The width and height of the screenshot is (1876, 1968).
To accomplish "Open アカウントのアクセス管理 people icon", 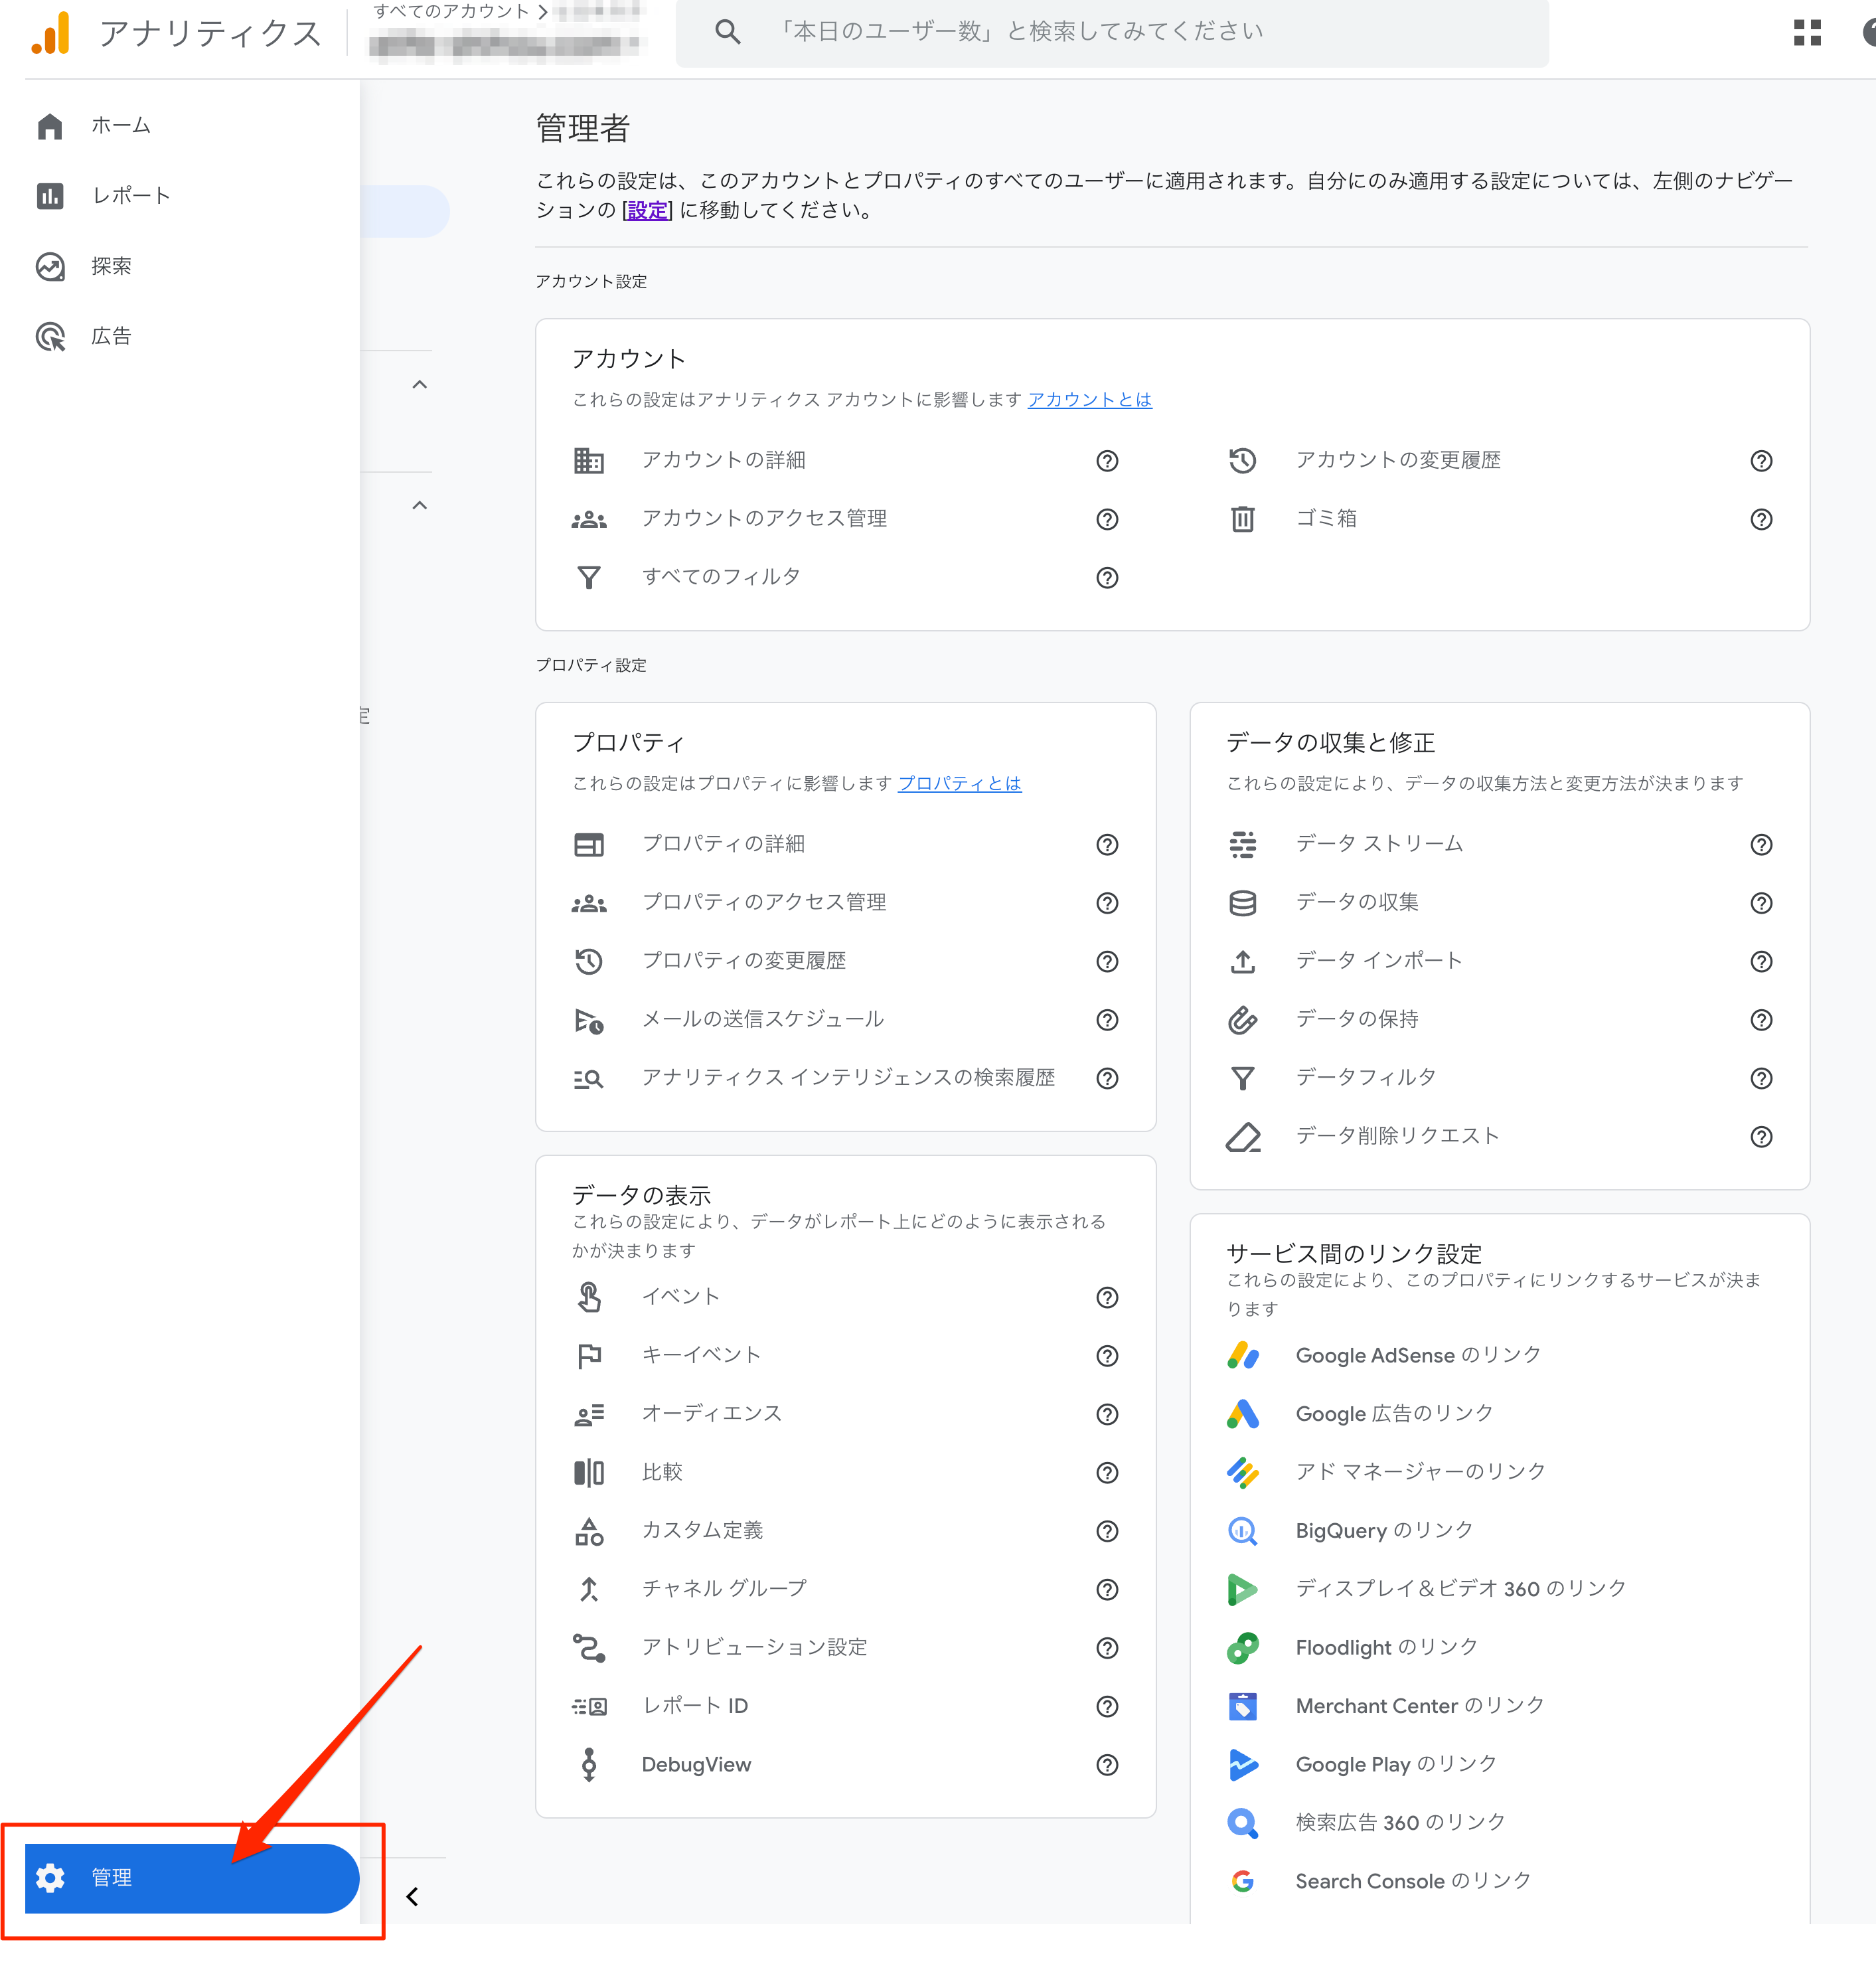I will tap(589, 519).
